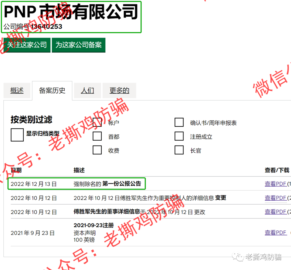Click the 强制除名的第一份公报公告 description
Screen dimensions: 291x270
tap(107, 184)
